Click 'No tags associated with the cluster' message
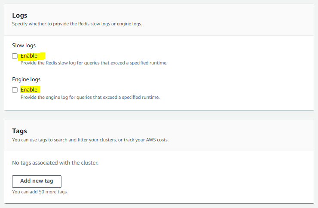This screenshot has width=318, height=208. coord(55,163)
